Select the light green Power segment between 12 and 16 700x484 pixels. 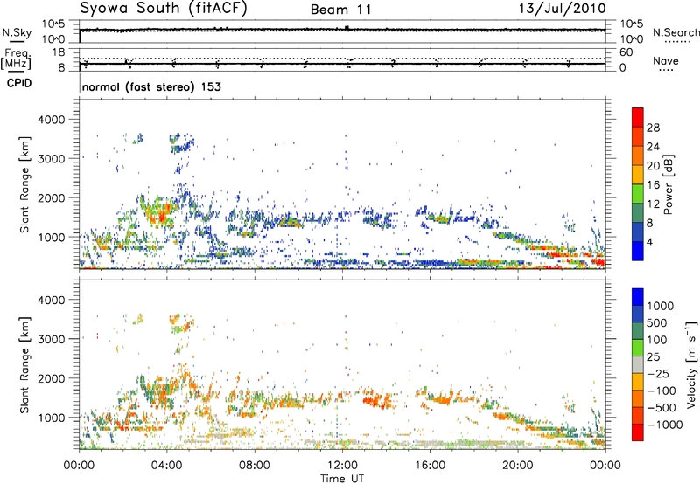[638, 193]
